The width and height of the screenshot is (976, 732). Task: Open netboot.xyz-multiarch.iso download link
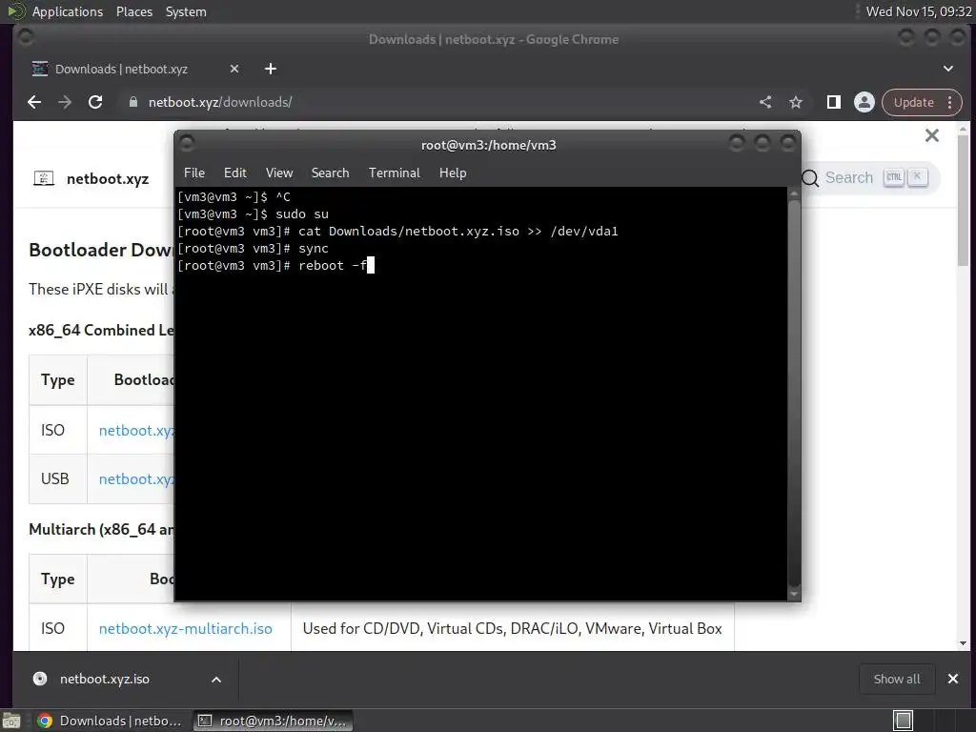tap(186, 629)
